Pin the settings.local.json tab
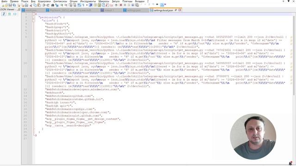296x166 pixels. click(176, 10)
